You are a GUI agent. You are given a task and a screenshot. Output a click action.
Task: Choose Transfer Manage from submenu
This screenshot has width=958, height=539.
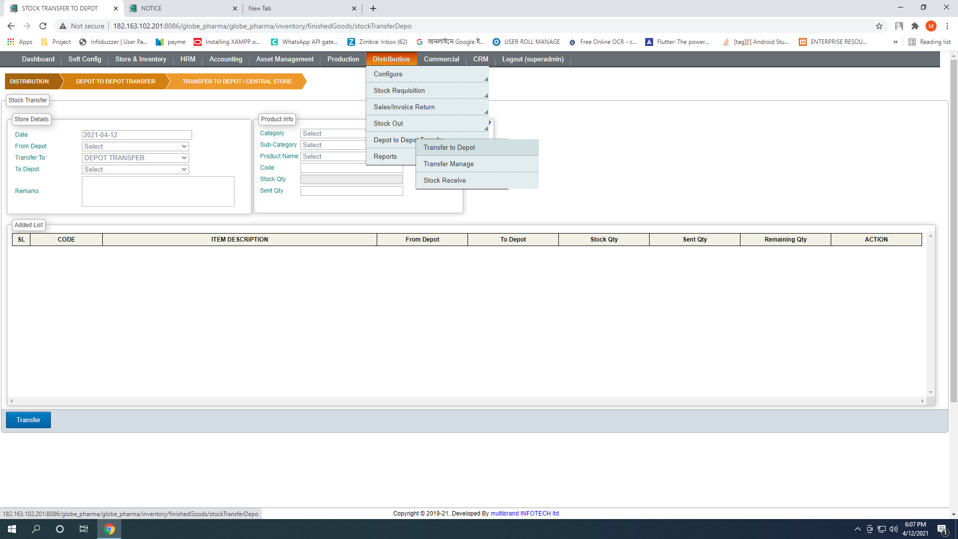click(x=448, y=164)
